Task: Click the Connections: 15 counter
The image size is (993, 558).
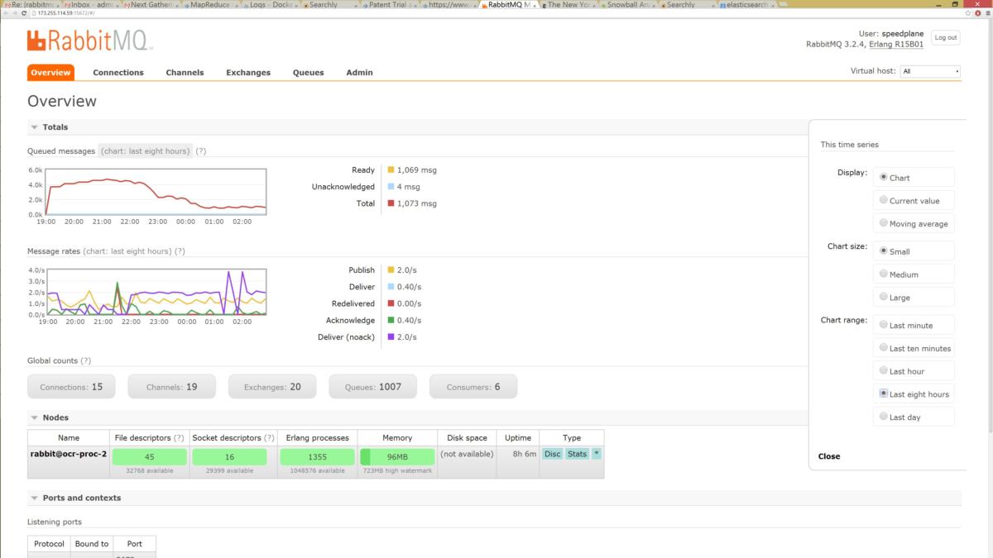Action: click(71, 385)
